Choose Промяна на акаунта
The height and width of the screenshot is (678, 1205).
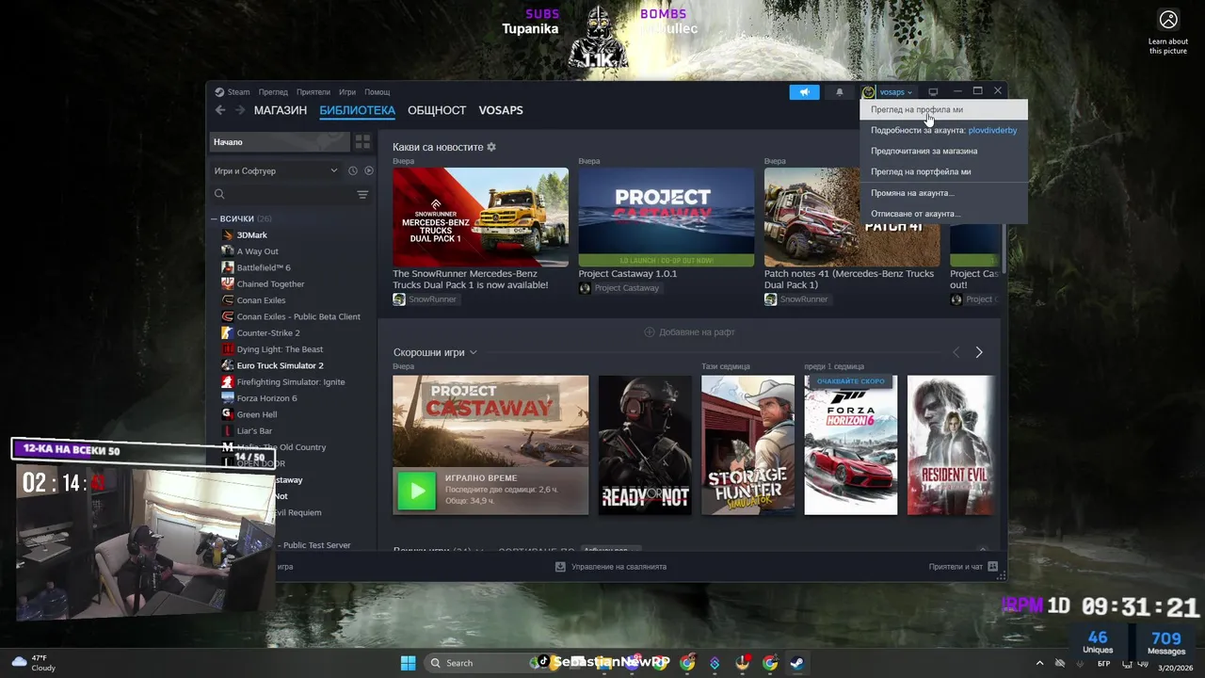click(x=943, y=193)
